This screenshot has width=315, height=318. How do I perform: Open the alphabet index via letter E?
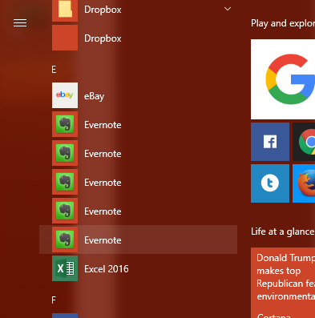coord(54,70)
